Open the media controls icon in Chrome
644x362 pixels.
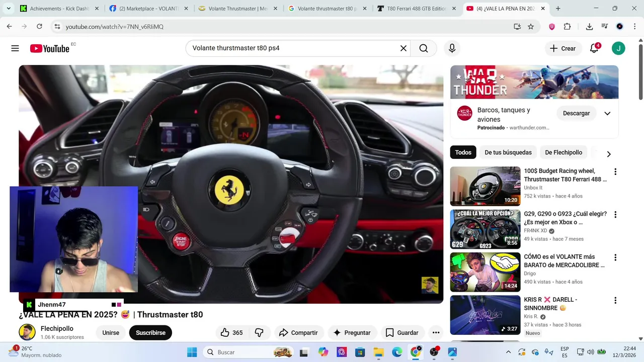[605, 27]
